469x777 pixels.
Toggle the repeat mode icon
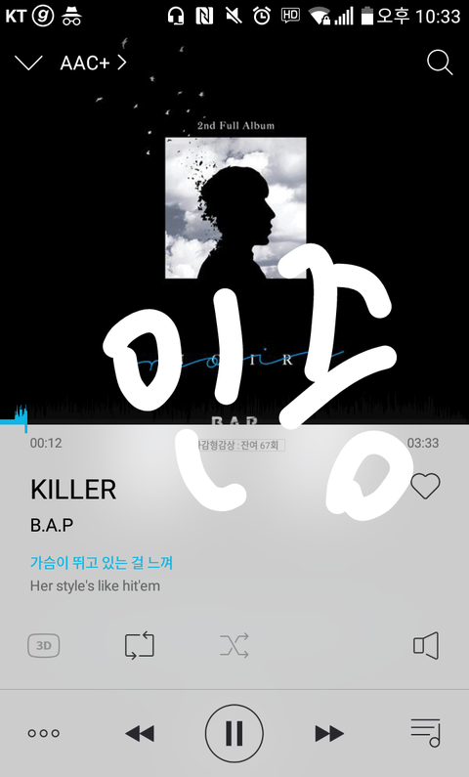coord(139,646)
